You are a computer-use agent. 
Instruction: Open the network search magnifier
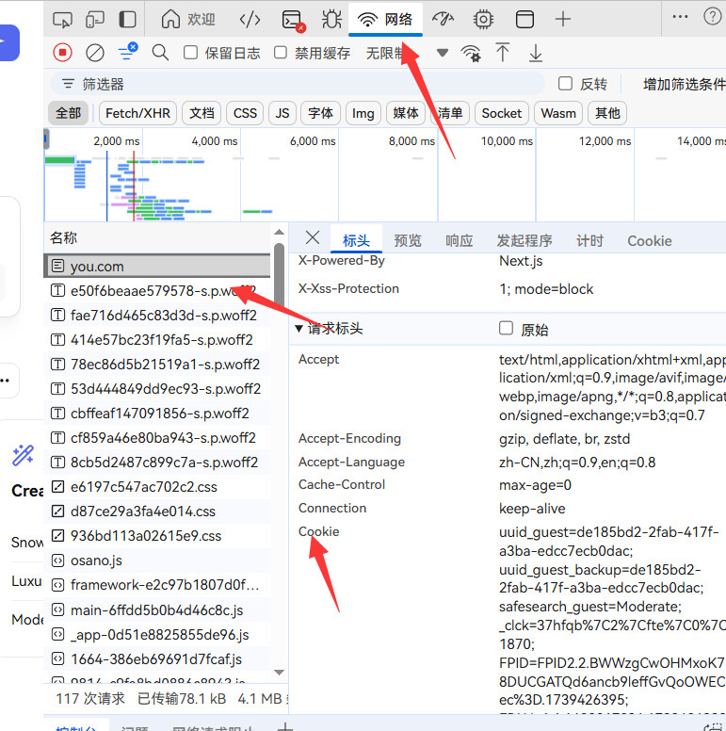pos(161,53)
